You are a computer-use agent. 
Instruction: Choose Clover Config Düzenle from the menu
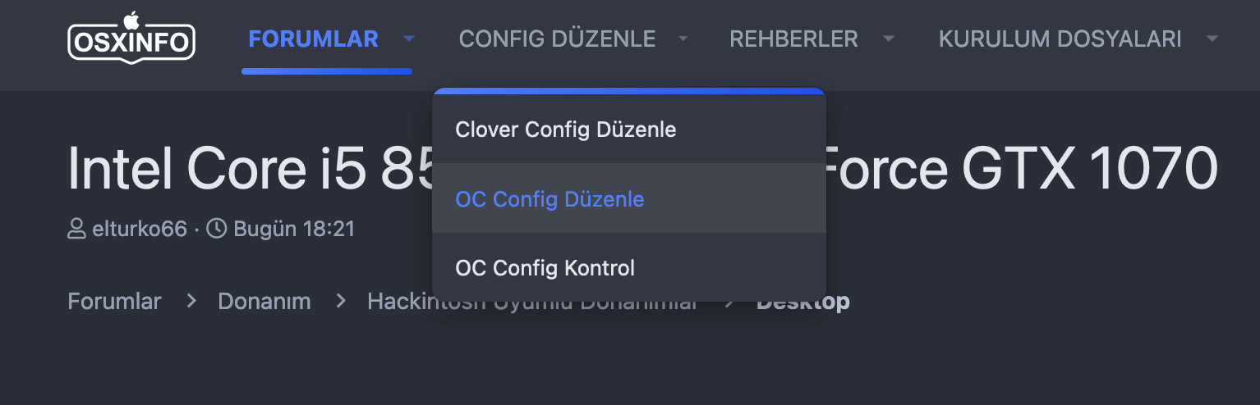click(566, 130)
